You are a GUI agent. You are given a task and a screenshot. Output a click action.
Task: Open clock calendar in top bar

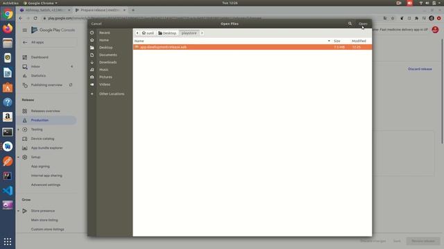tap(230, 3)
